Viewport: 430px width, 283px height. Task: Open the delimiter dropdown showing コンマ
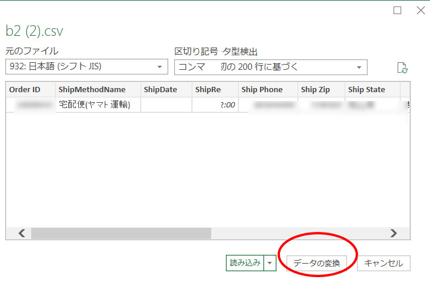point(271,67)
